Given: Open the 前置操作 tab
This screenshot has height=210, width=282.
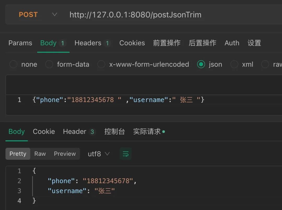Looking at the screenshot, I should 167,43.
